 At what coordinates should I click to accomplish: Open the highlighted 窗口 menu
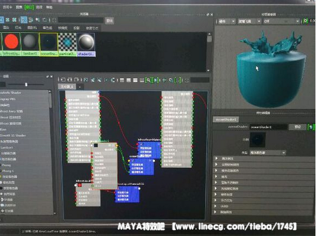pyautogui.click(x=29, y=7)
